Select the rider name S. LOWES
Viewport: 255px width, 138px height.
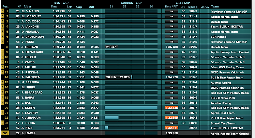coord(28,133)
